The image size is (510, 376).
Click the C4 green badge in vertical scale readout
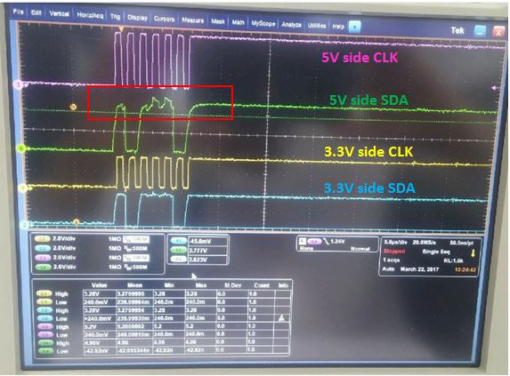(43, 268)
